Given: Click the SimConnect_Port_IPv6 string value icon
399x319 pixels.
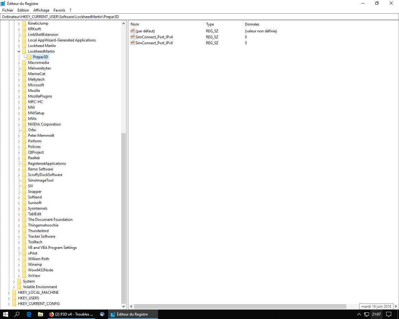Looking at the screenshot, I should pos(132,43).
